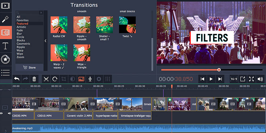Select the Geometric category

click(x=23, y=44)
